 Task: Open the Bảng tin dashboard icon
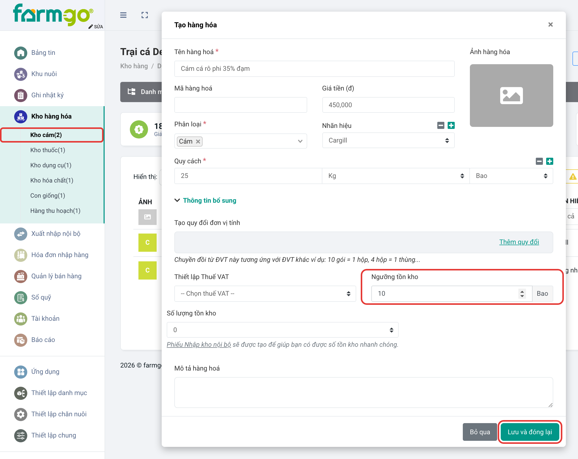coord(21,53)
